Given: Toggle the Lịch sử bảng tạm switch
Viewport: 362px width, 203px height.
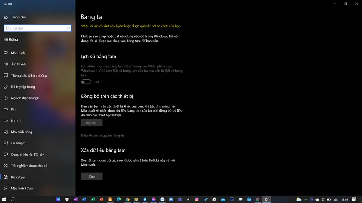Looking at the screenshot, I should 86,82.
